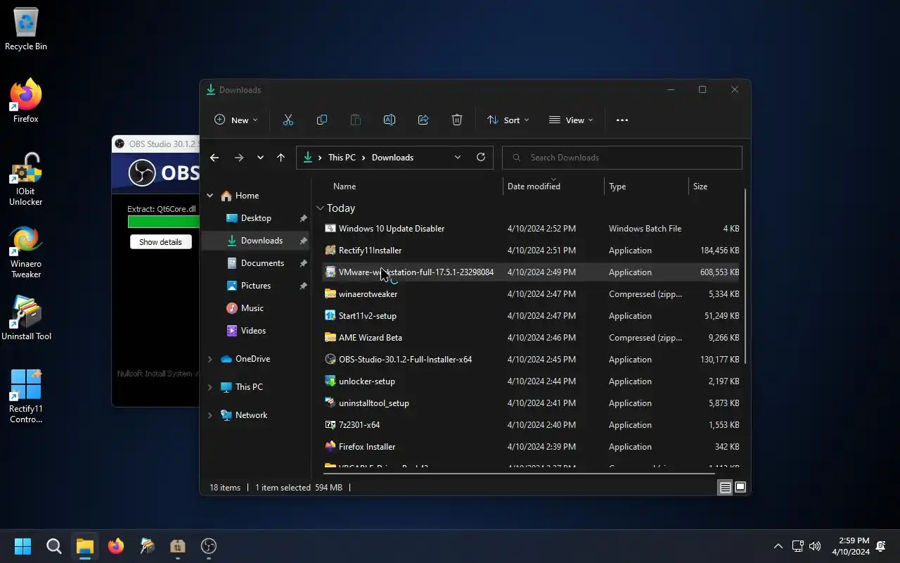Switch to Details view layout icon

tap(725, 487)
